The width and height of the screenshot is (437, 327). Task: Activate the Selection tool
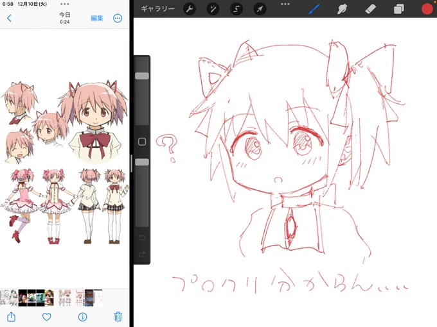tap(236, 9)
